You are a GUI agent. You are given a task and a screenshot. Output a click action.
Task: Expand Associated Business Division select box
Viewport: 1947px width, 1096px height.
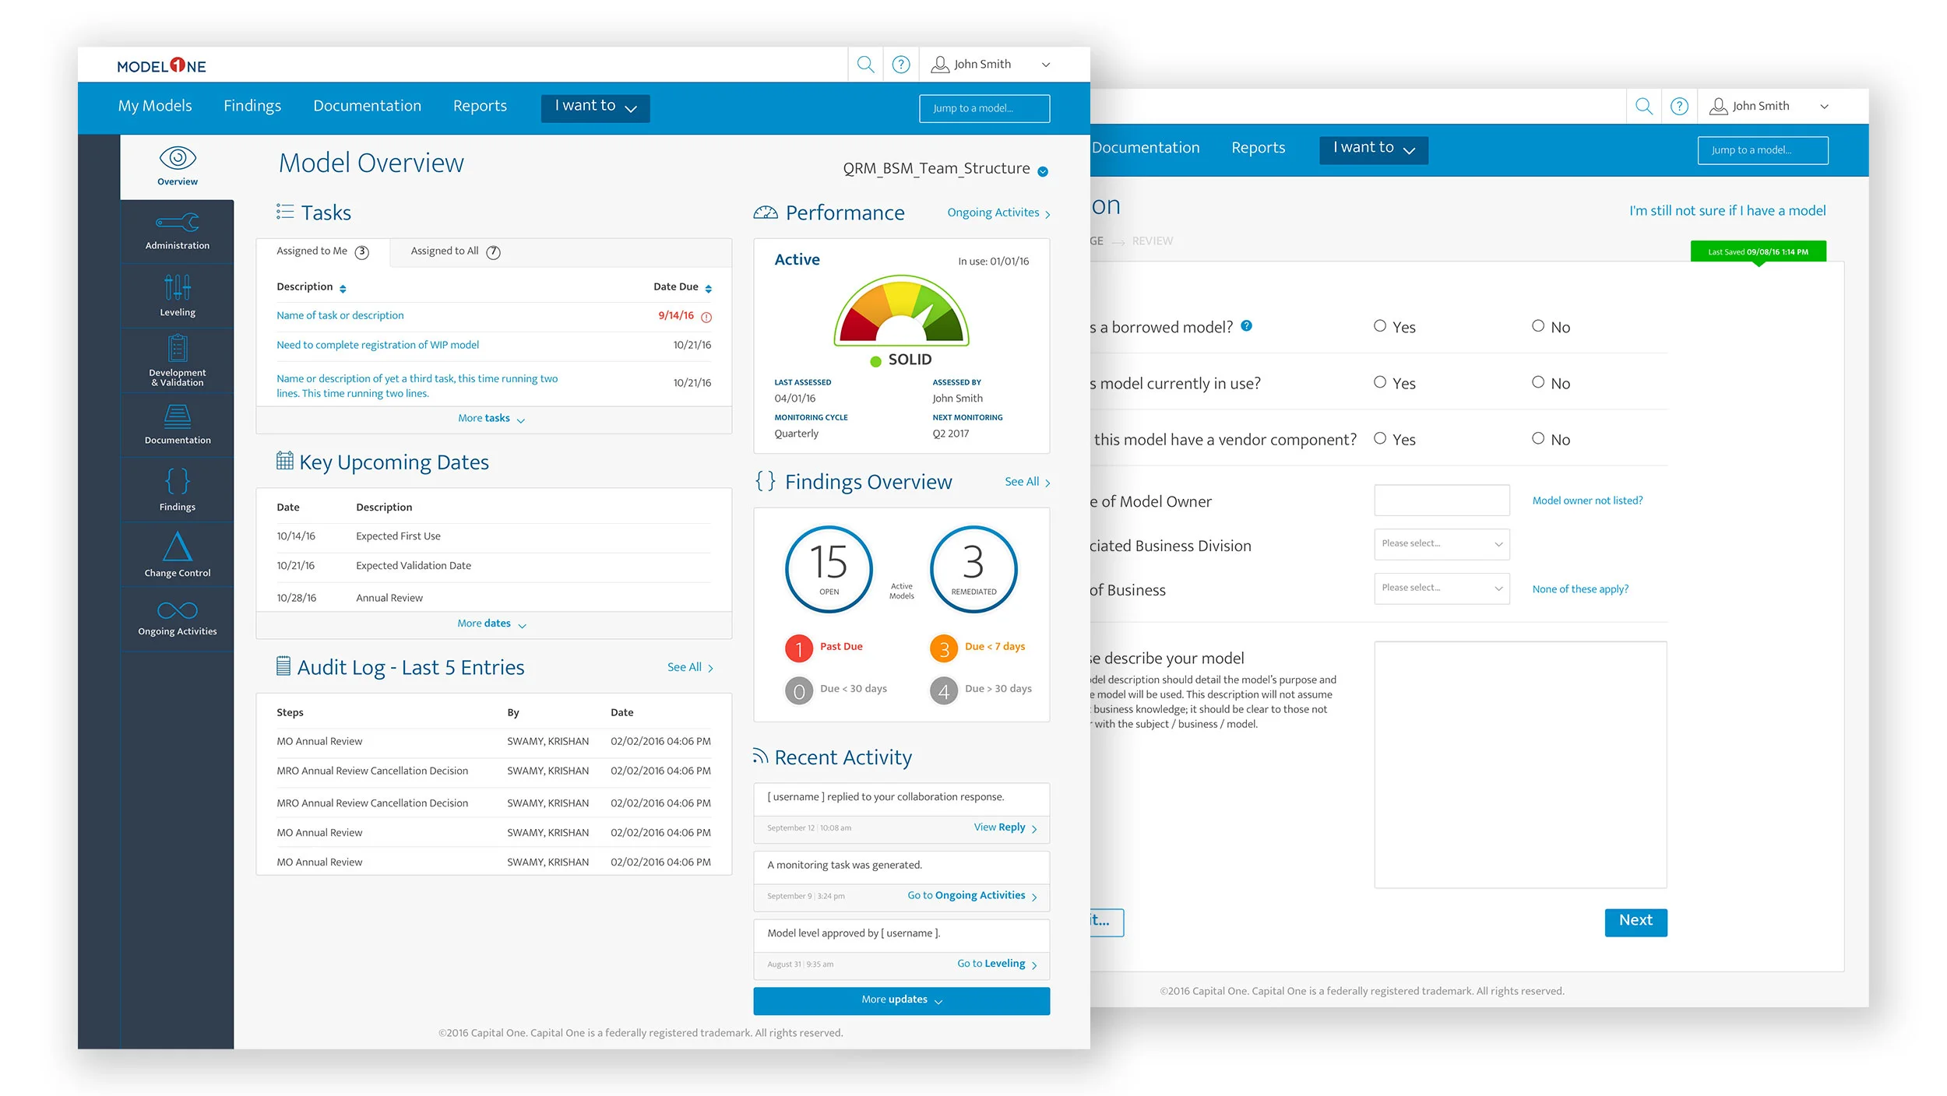pyautogui.click(x=1442, y=544)
